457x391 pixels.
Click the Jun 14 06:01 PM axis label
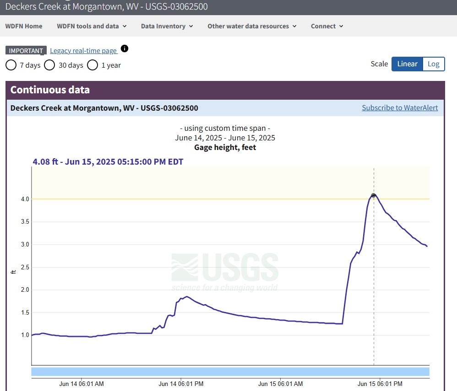tap(181, 384)
